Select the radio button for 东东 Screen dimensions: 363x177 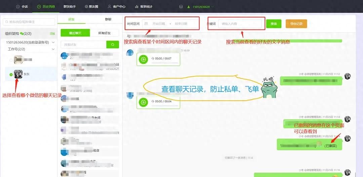click(11, 74)
